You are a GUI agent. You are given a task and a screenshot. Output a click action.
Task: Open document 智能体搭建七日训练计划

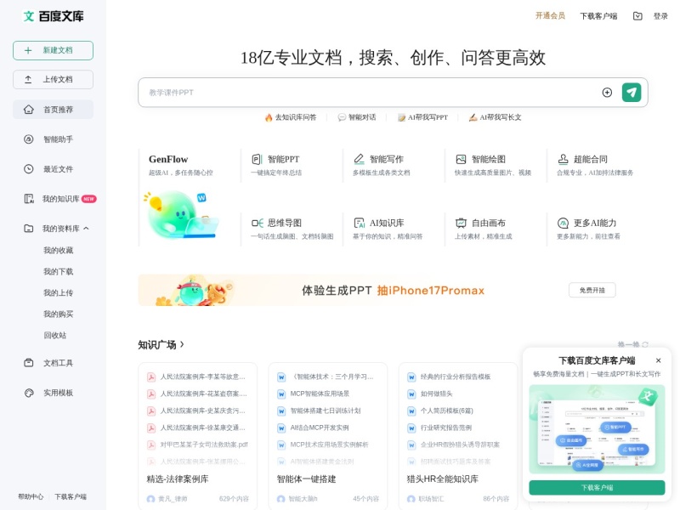[326, 411]
